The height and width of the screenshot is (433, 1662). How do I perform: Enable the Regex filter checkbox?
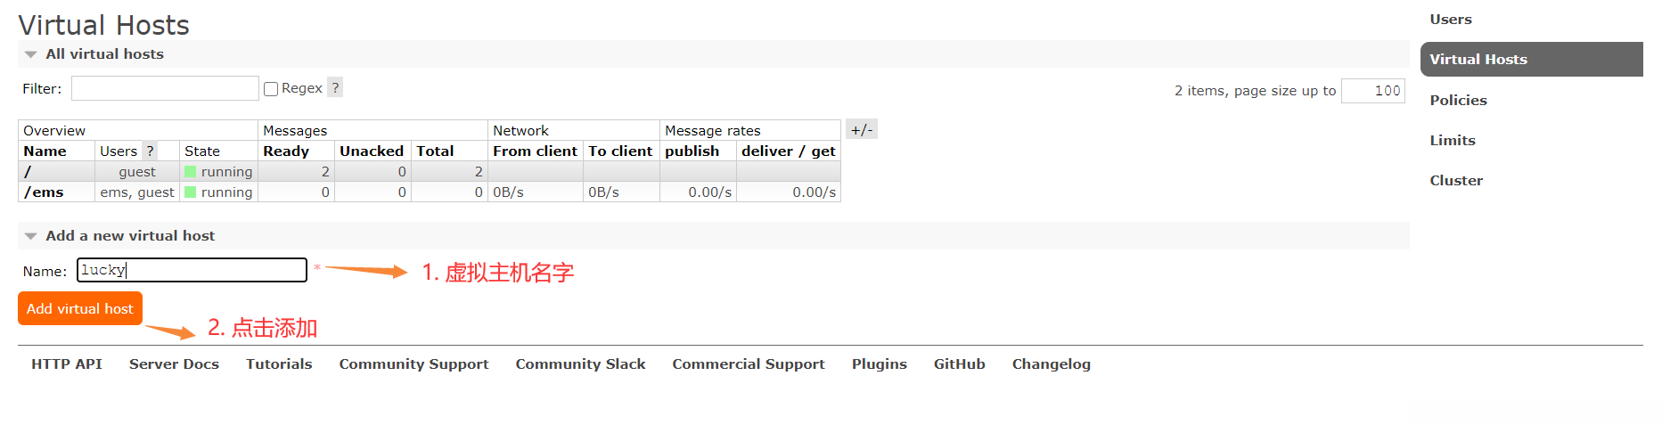[x=271, y=89]
